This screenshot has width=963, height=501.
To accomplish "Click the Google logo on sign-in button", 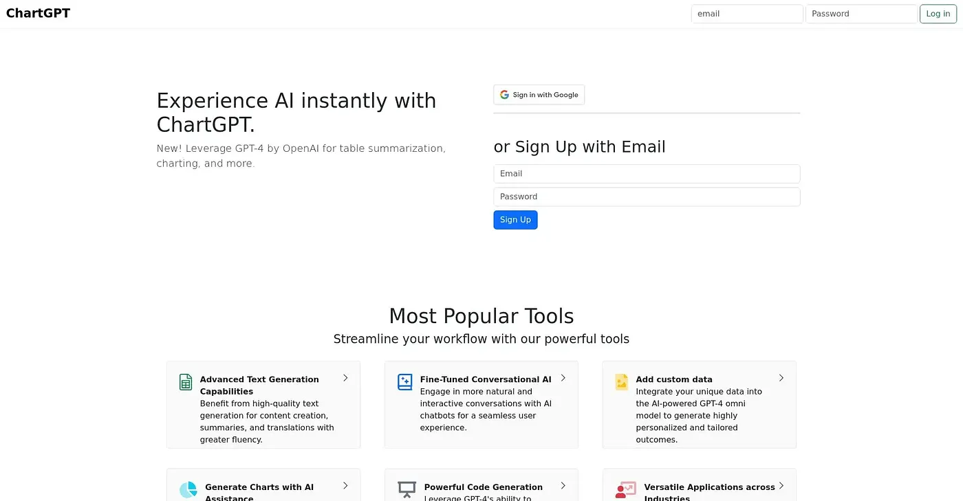I will [x=504, y=95].
